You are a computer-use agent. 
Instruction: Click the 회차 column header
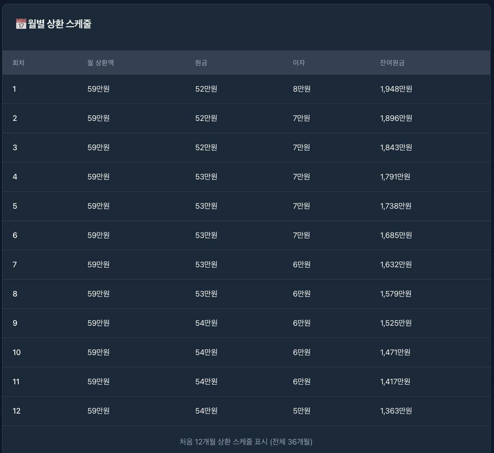click(x=19, y=63)
